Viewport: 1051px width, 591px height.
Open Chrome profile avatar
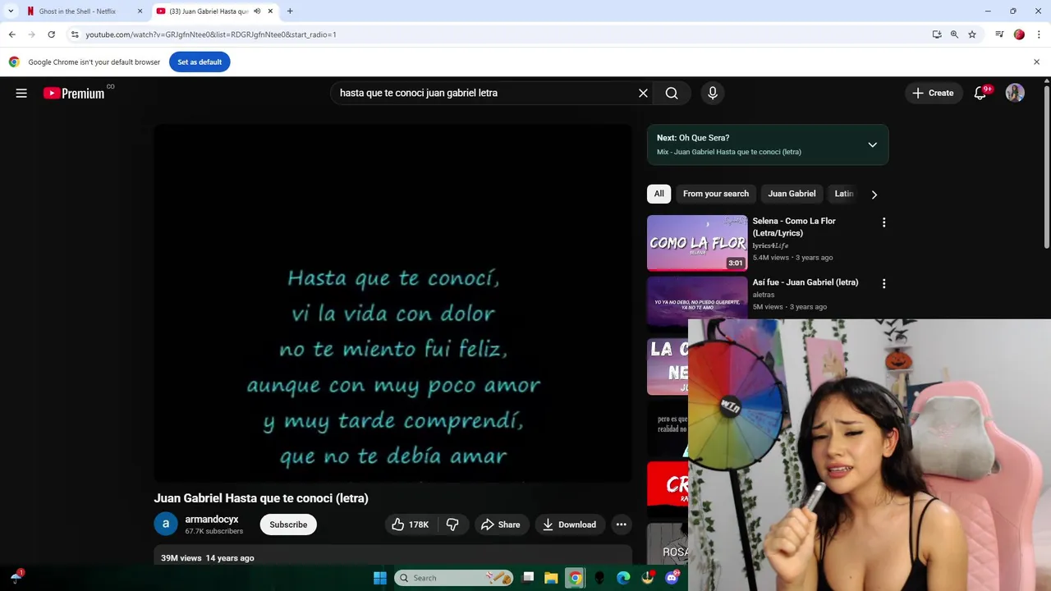click(x=1019, y=34)
